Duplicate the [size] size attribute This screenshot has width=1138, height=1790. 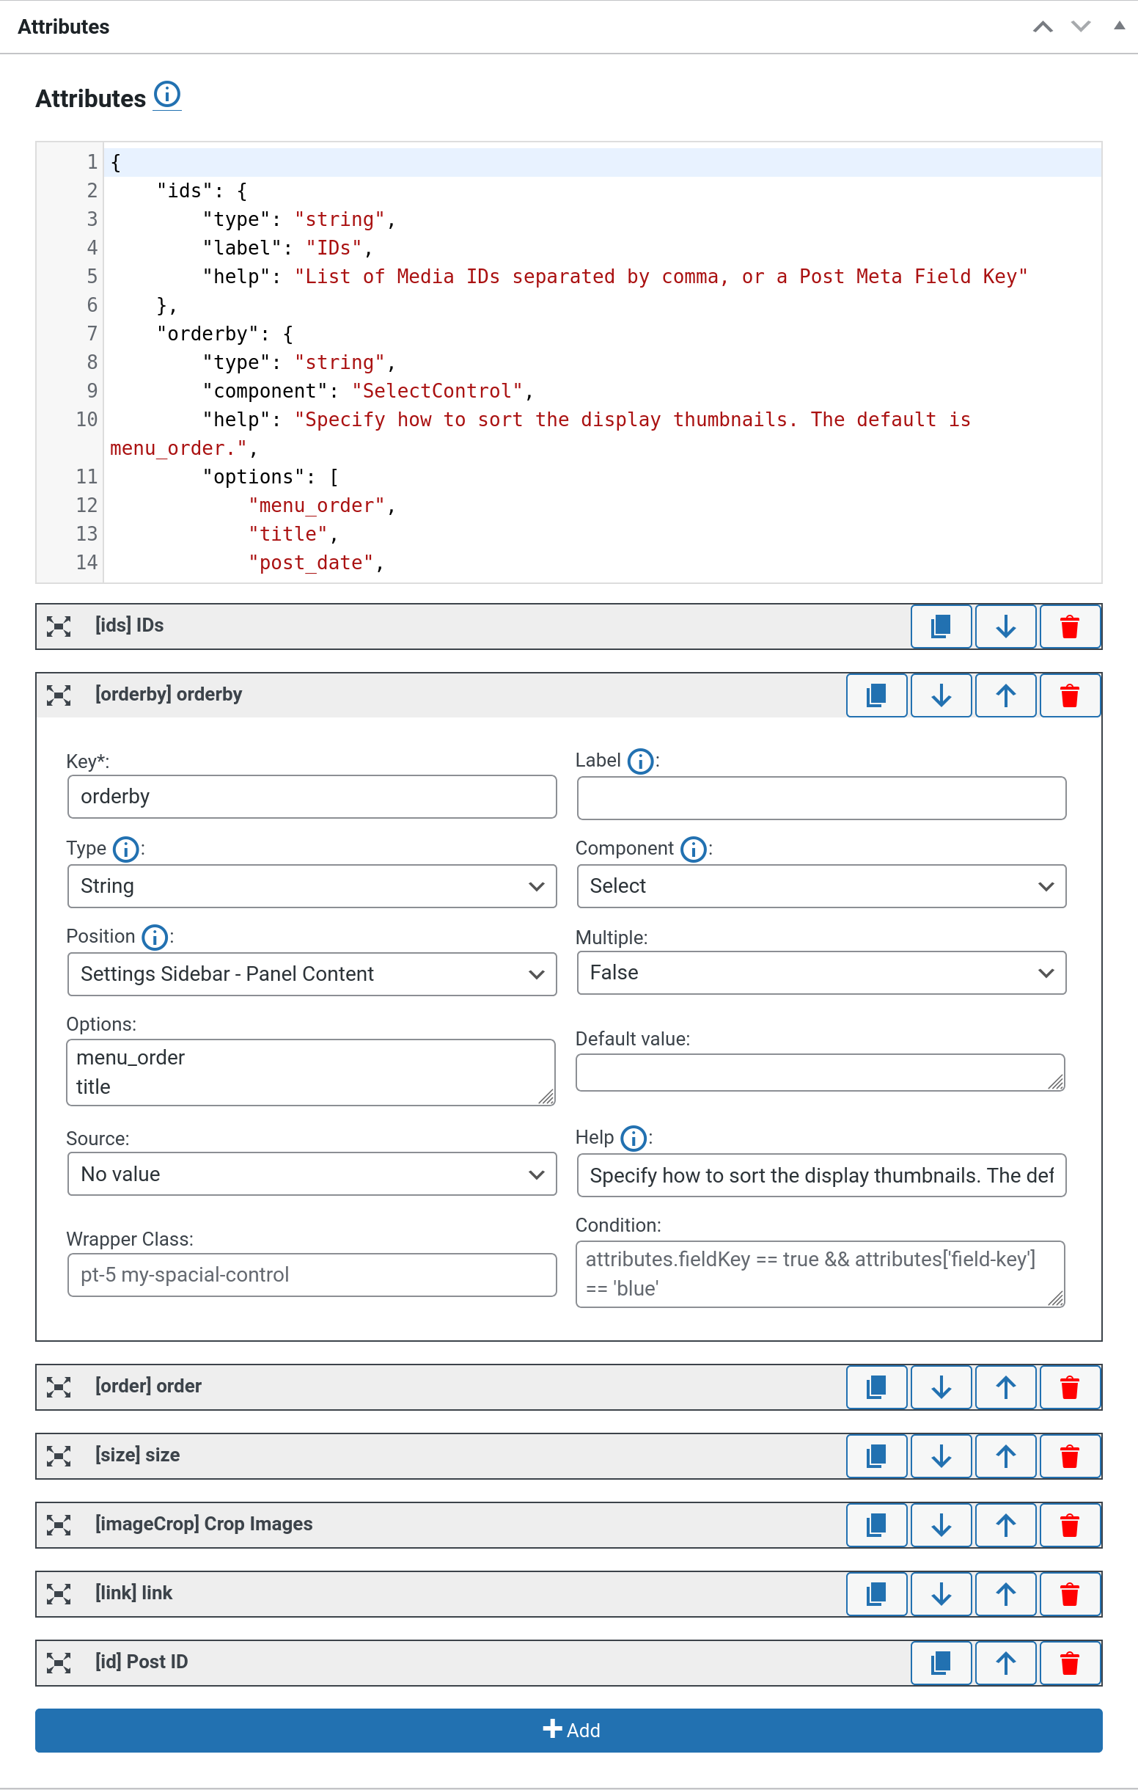[876, 1456]
